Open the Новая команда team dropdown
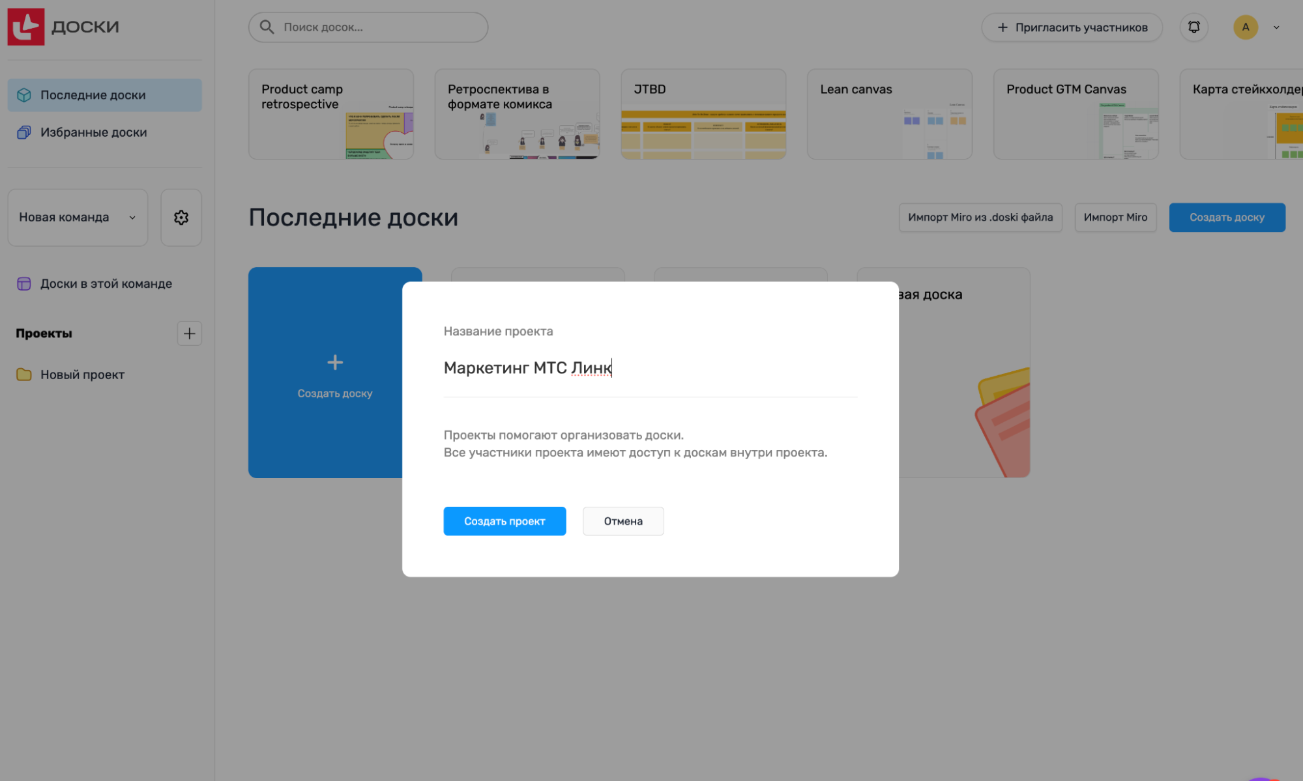The height and width of the screenshot is (781, 1303). click(78, 218)
